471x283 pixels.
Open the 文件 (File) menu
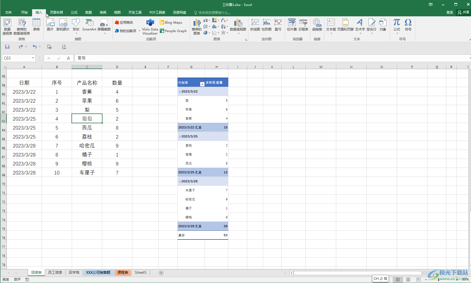point(8,13)
